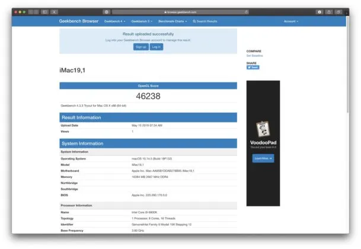
Task: Click the Set Baseline link
Action: click(254, 56)
